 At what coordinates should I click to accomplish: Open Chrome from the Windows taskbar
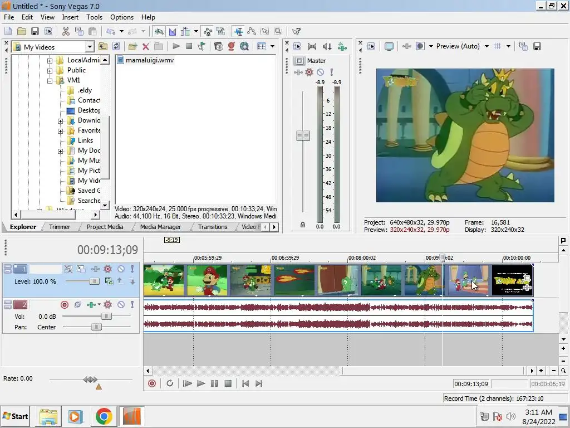click(x=104, y=416)
